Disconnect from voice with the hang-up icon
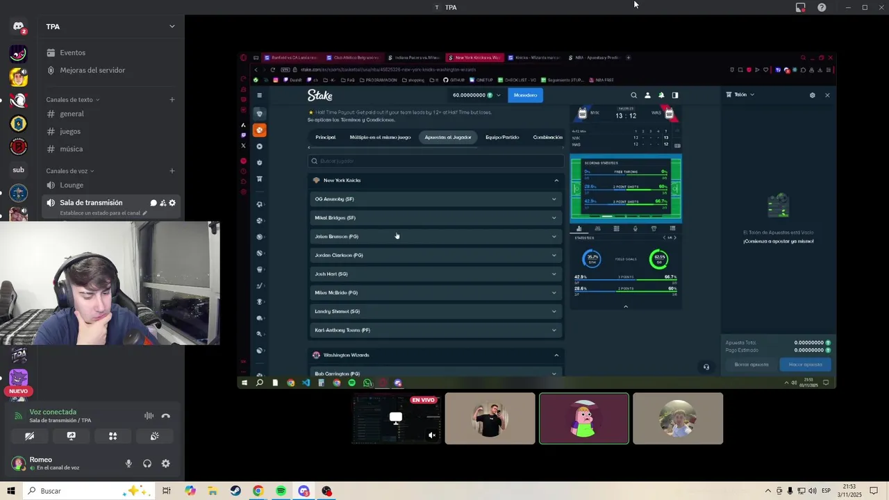 [165, 416]
